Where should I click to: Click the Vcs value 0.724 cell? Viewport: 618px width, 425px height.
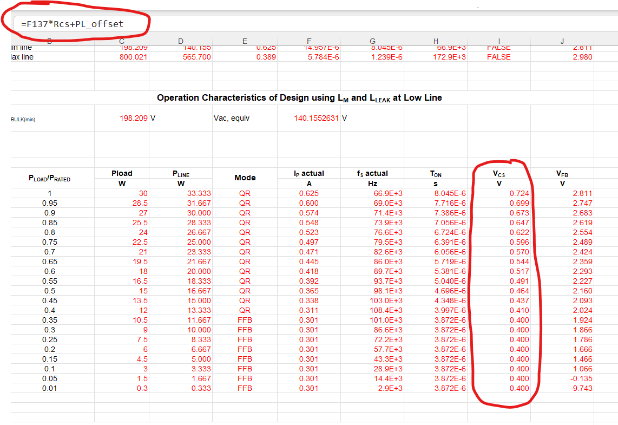[x=499, y=194]
